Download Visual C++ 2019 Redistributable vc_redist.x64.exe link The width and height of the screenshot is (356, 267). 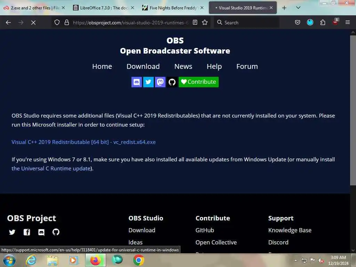coord(83,142)
